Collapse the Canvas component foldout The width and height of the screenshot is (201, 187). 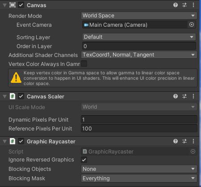4,5
